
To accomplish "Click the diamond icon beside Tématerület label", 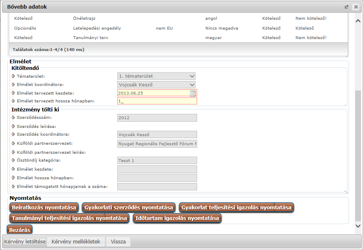I will (x=13, y=76).
